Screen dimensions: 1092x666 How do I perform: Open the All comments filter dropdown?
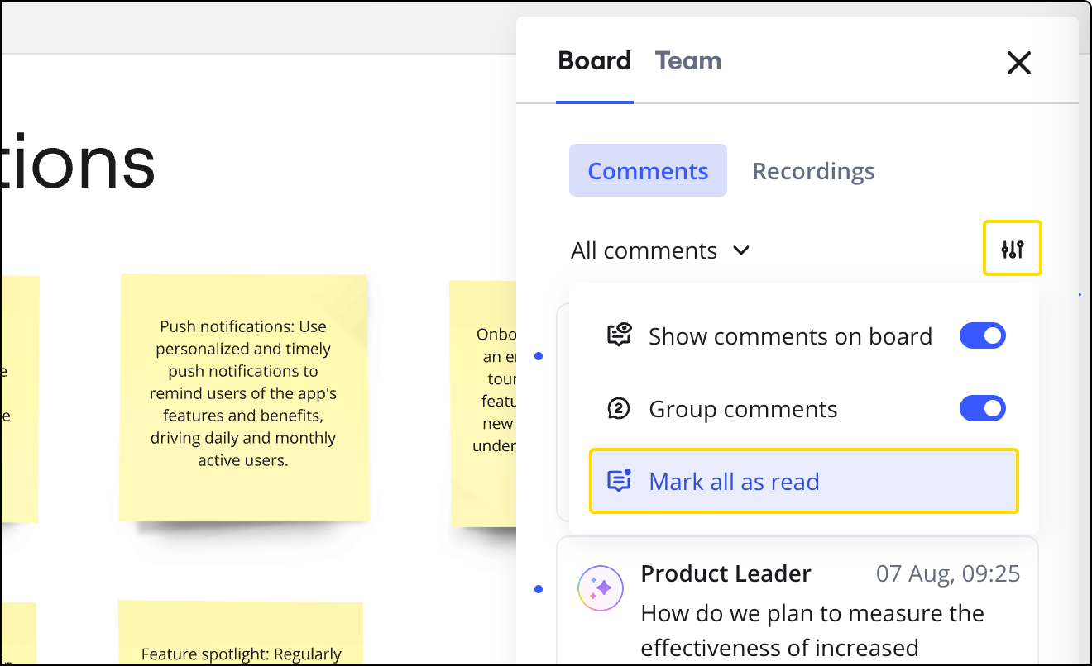coord(644,250)
